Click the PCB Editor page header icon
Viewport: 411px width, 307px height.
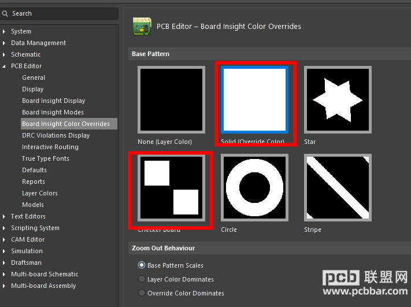(x=142, y=26)
